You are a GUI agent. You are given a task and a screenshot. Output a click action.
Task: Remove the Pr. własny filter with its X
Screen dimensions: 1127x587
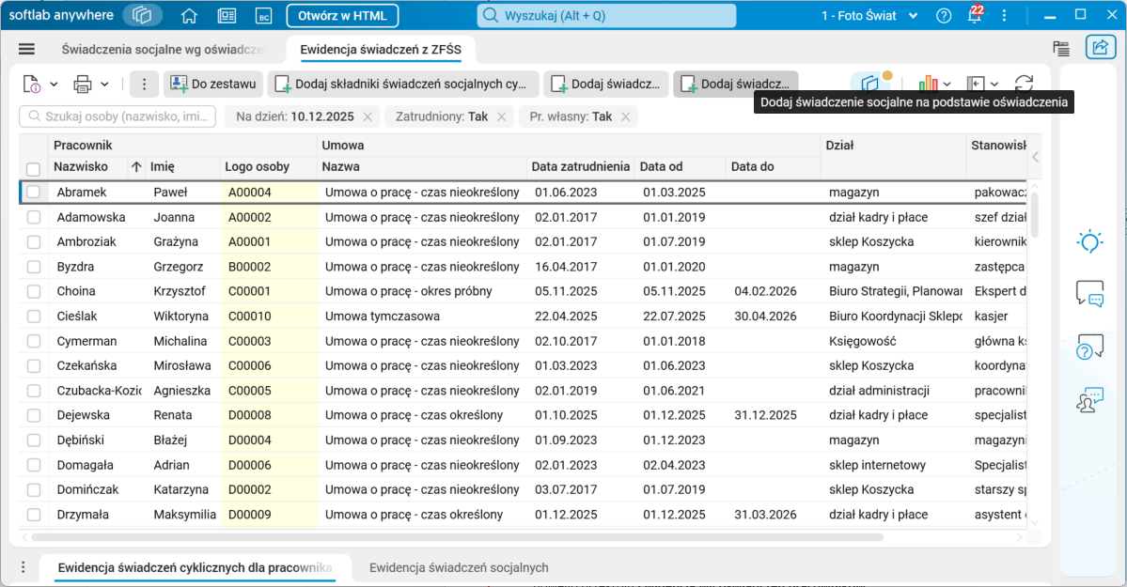pos(626,116)
